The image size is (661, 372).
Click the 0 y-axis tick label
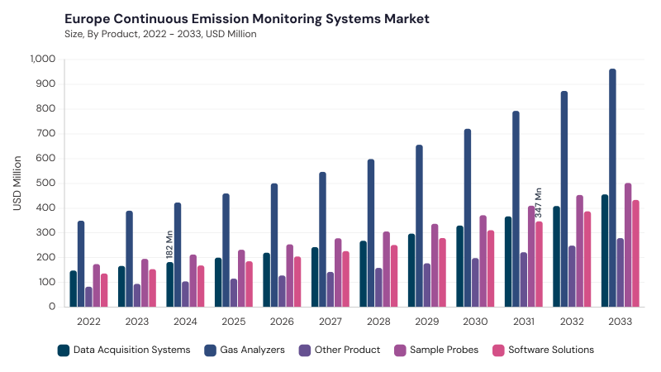(x=52, y=307)
